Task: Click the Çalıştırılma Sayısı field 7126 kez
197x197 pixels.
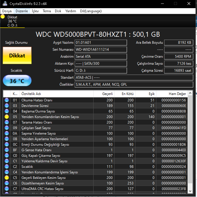Action: point(179,64)
